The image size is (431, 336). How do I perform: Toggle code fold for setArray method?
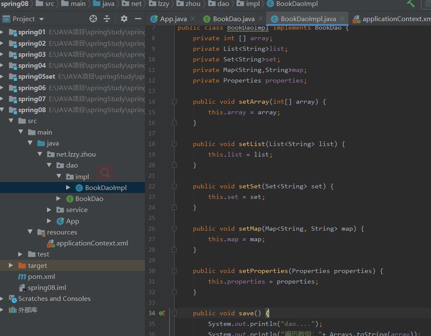point(174,102)
